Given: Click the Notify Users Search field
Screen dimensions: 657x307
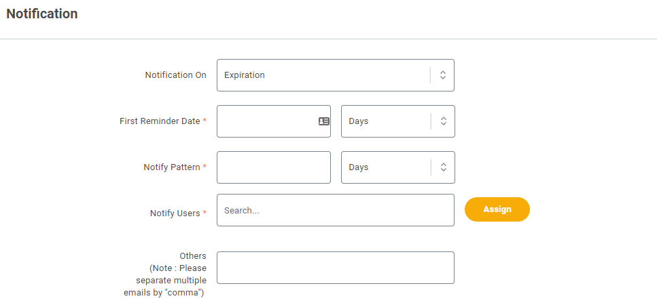Looking at the screenshot, I should 335,210.
